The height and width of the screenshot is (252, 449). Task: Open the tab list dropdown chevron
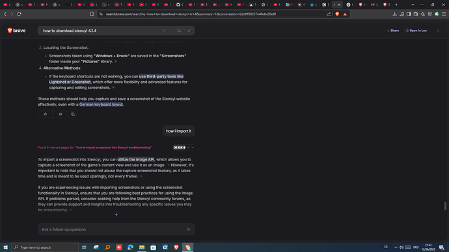413,5
